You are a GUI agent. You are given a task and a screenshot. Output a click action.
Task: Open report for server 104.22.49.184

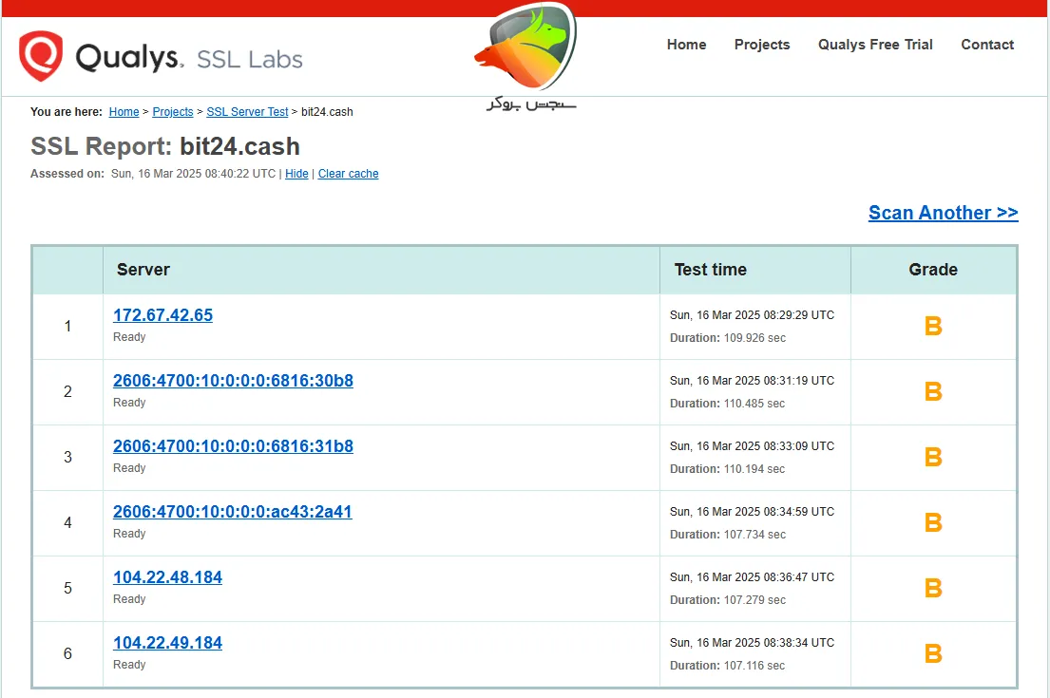[x=167, y=643]
